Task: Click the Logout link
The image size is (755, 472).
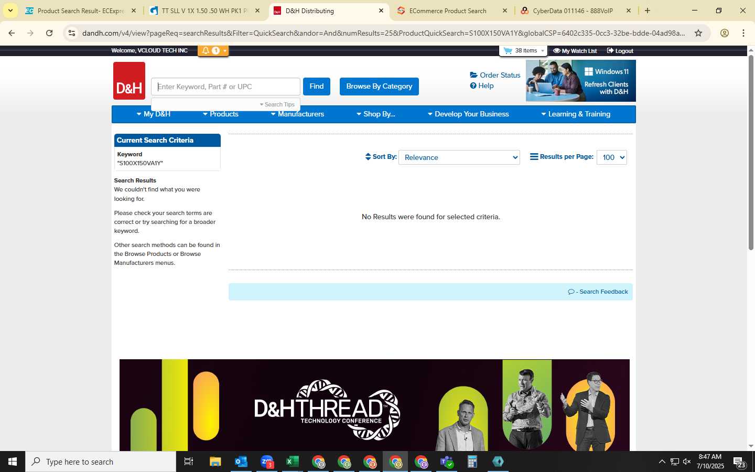Action: (620, 51)
